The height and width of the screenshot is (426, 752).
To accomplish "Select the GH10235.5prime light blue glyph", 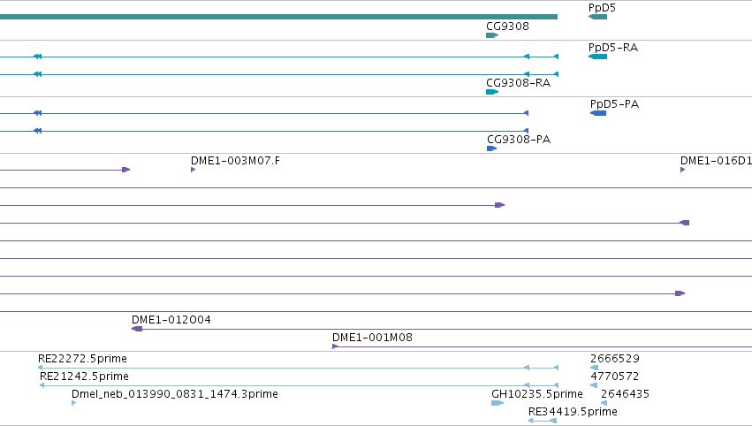I will pyautogui.click(x=498, y=403).
